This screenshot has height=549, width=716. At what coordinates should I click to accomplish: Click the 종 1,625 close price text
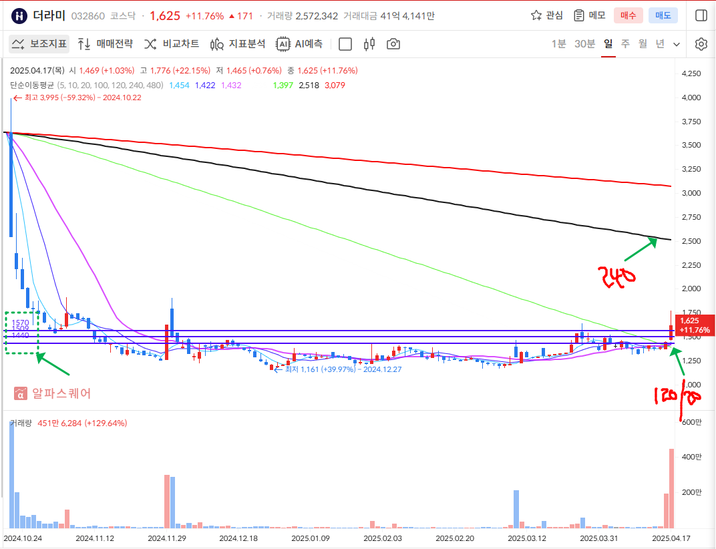coord(323,70)
